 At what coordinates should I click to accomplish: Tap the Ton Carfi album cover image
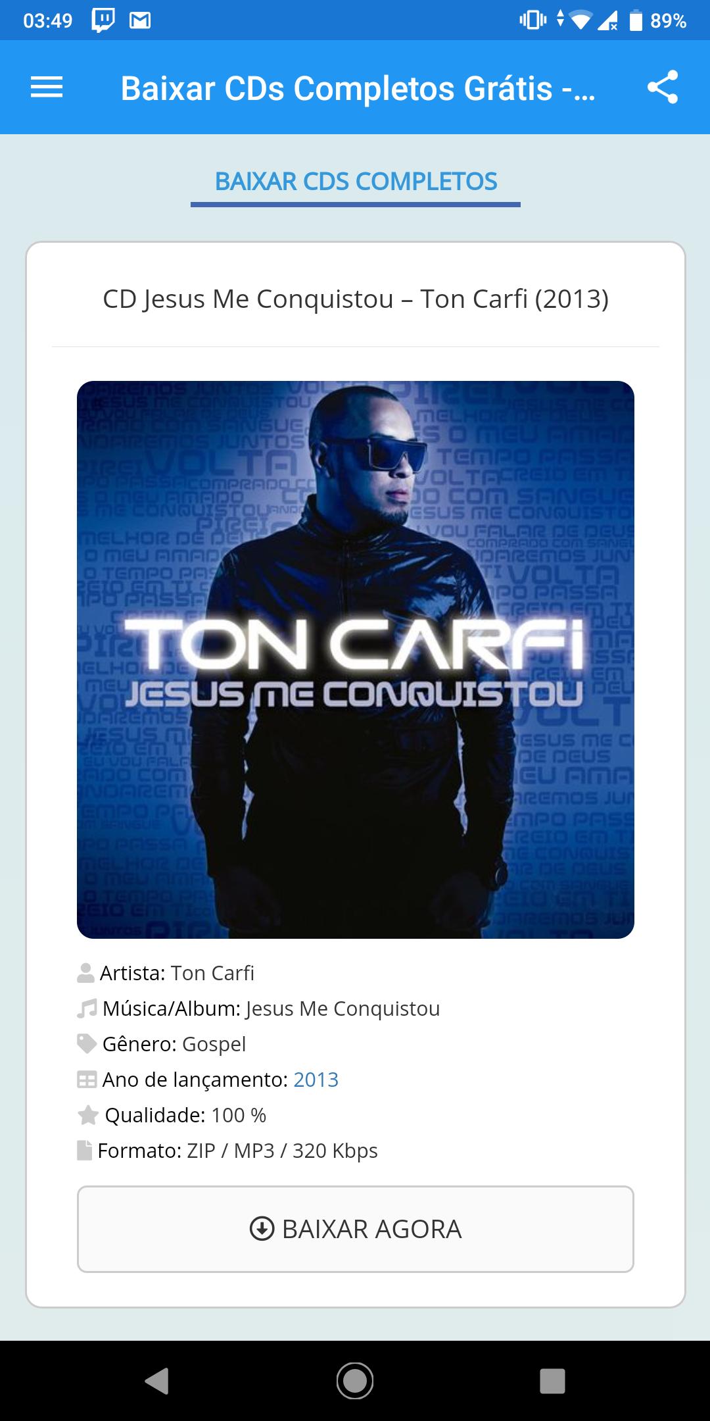point(356,660)
